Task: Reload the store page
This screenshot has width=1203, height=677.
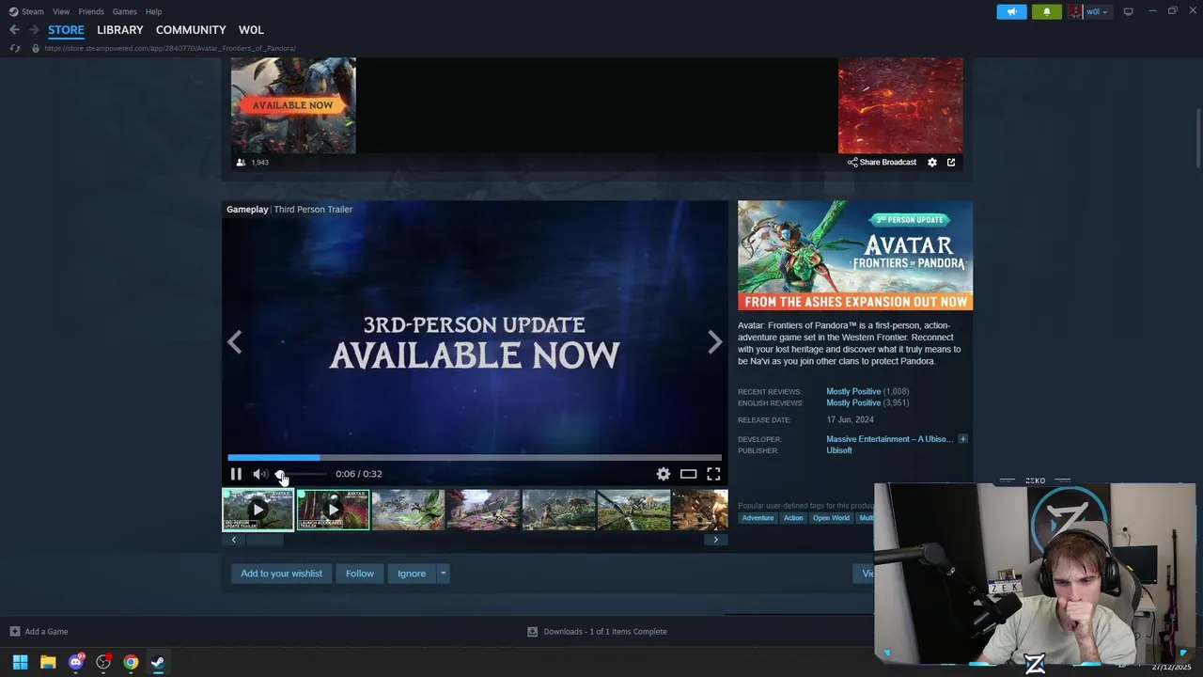Action: pos(14,48)
